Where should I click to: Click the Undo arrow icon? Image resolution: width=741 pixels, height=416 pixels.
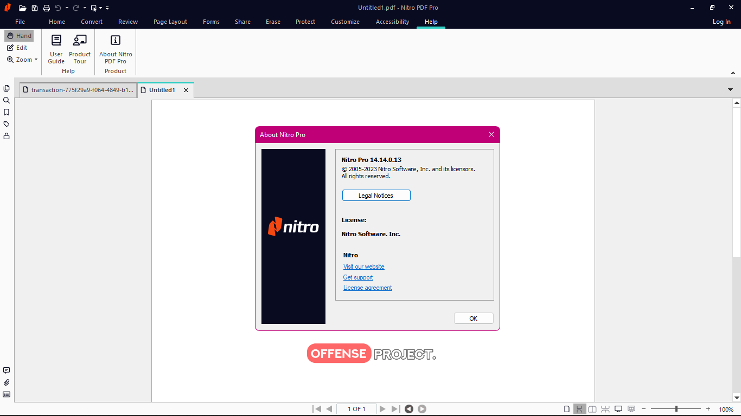click(58, 8)
